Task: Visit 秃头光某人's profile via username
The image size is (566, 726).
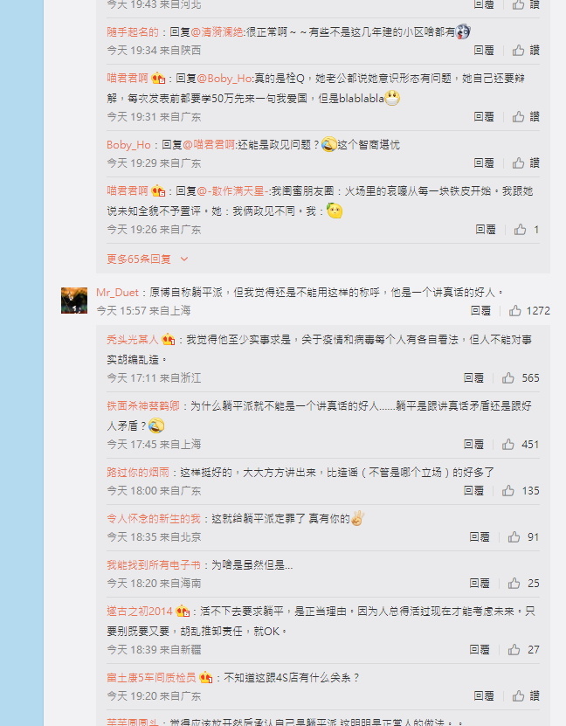Action: pos(133,339)
